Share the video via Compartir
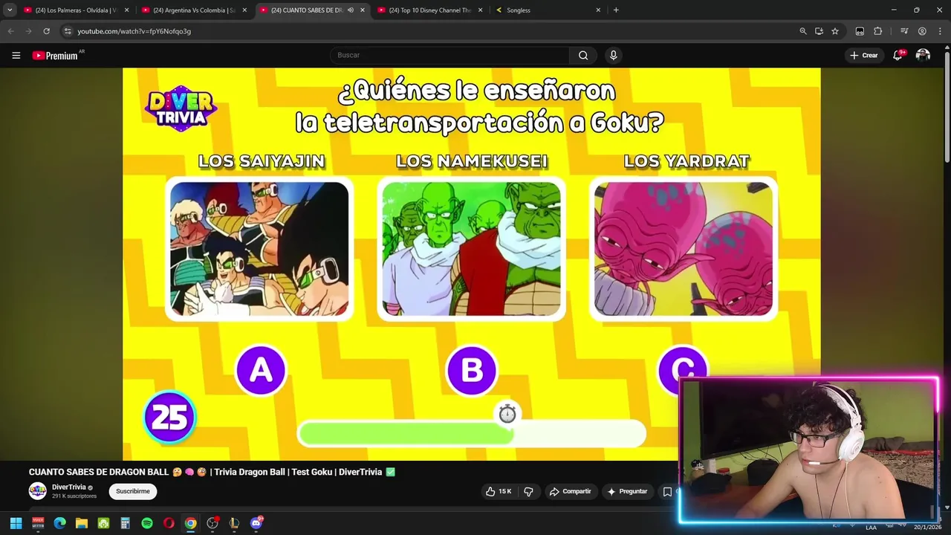Viewport: 951px width, 535px height. (x=570, y=491)
